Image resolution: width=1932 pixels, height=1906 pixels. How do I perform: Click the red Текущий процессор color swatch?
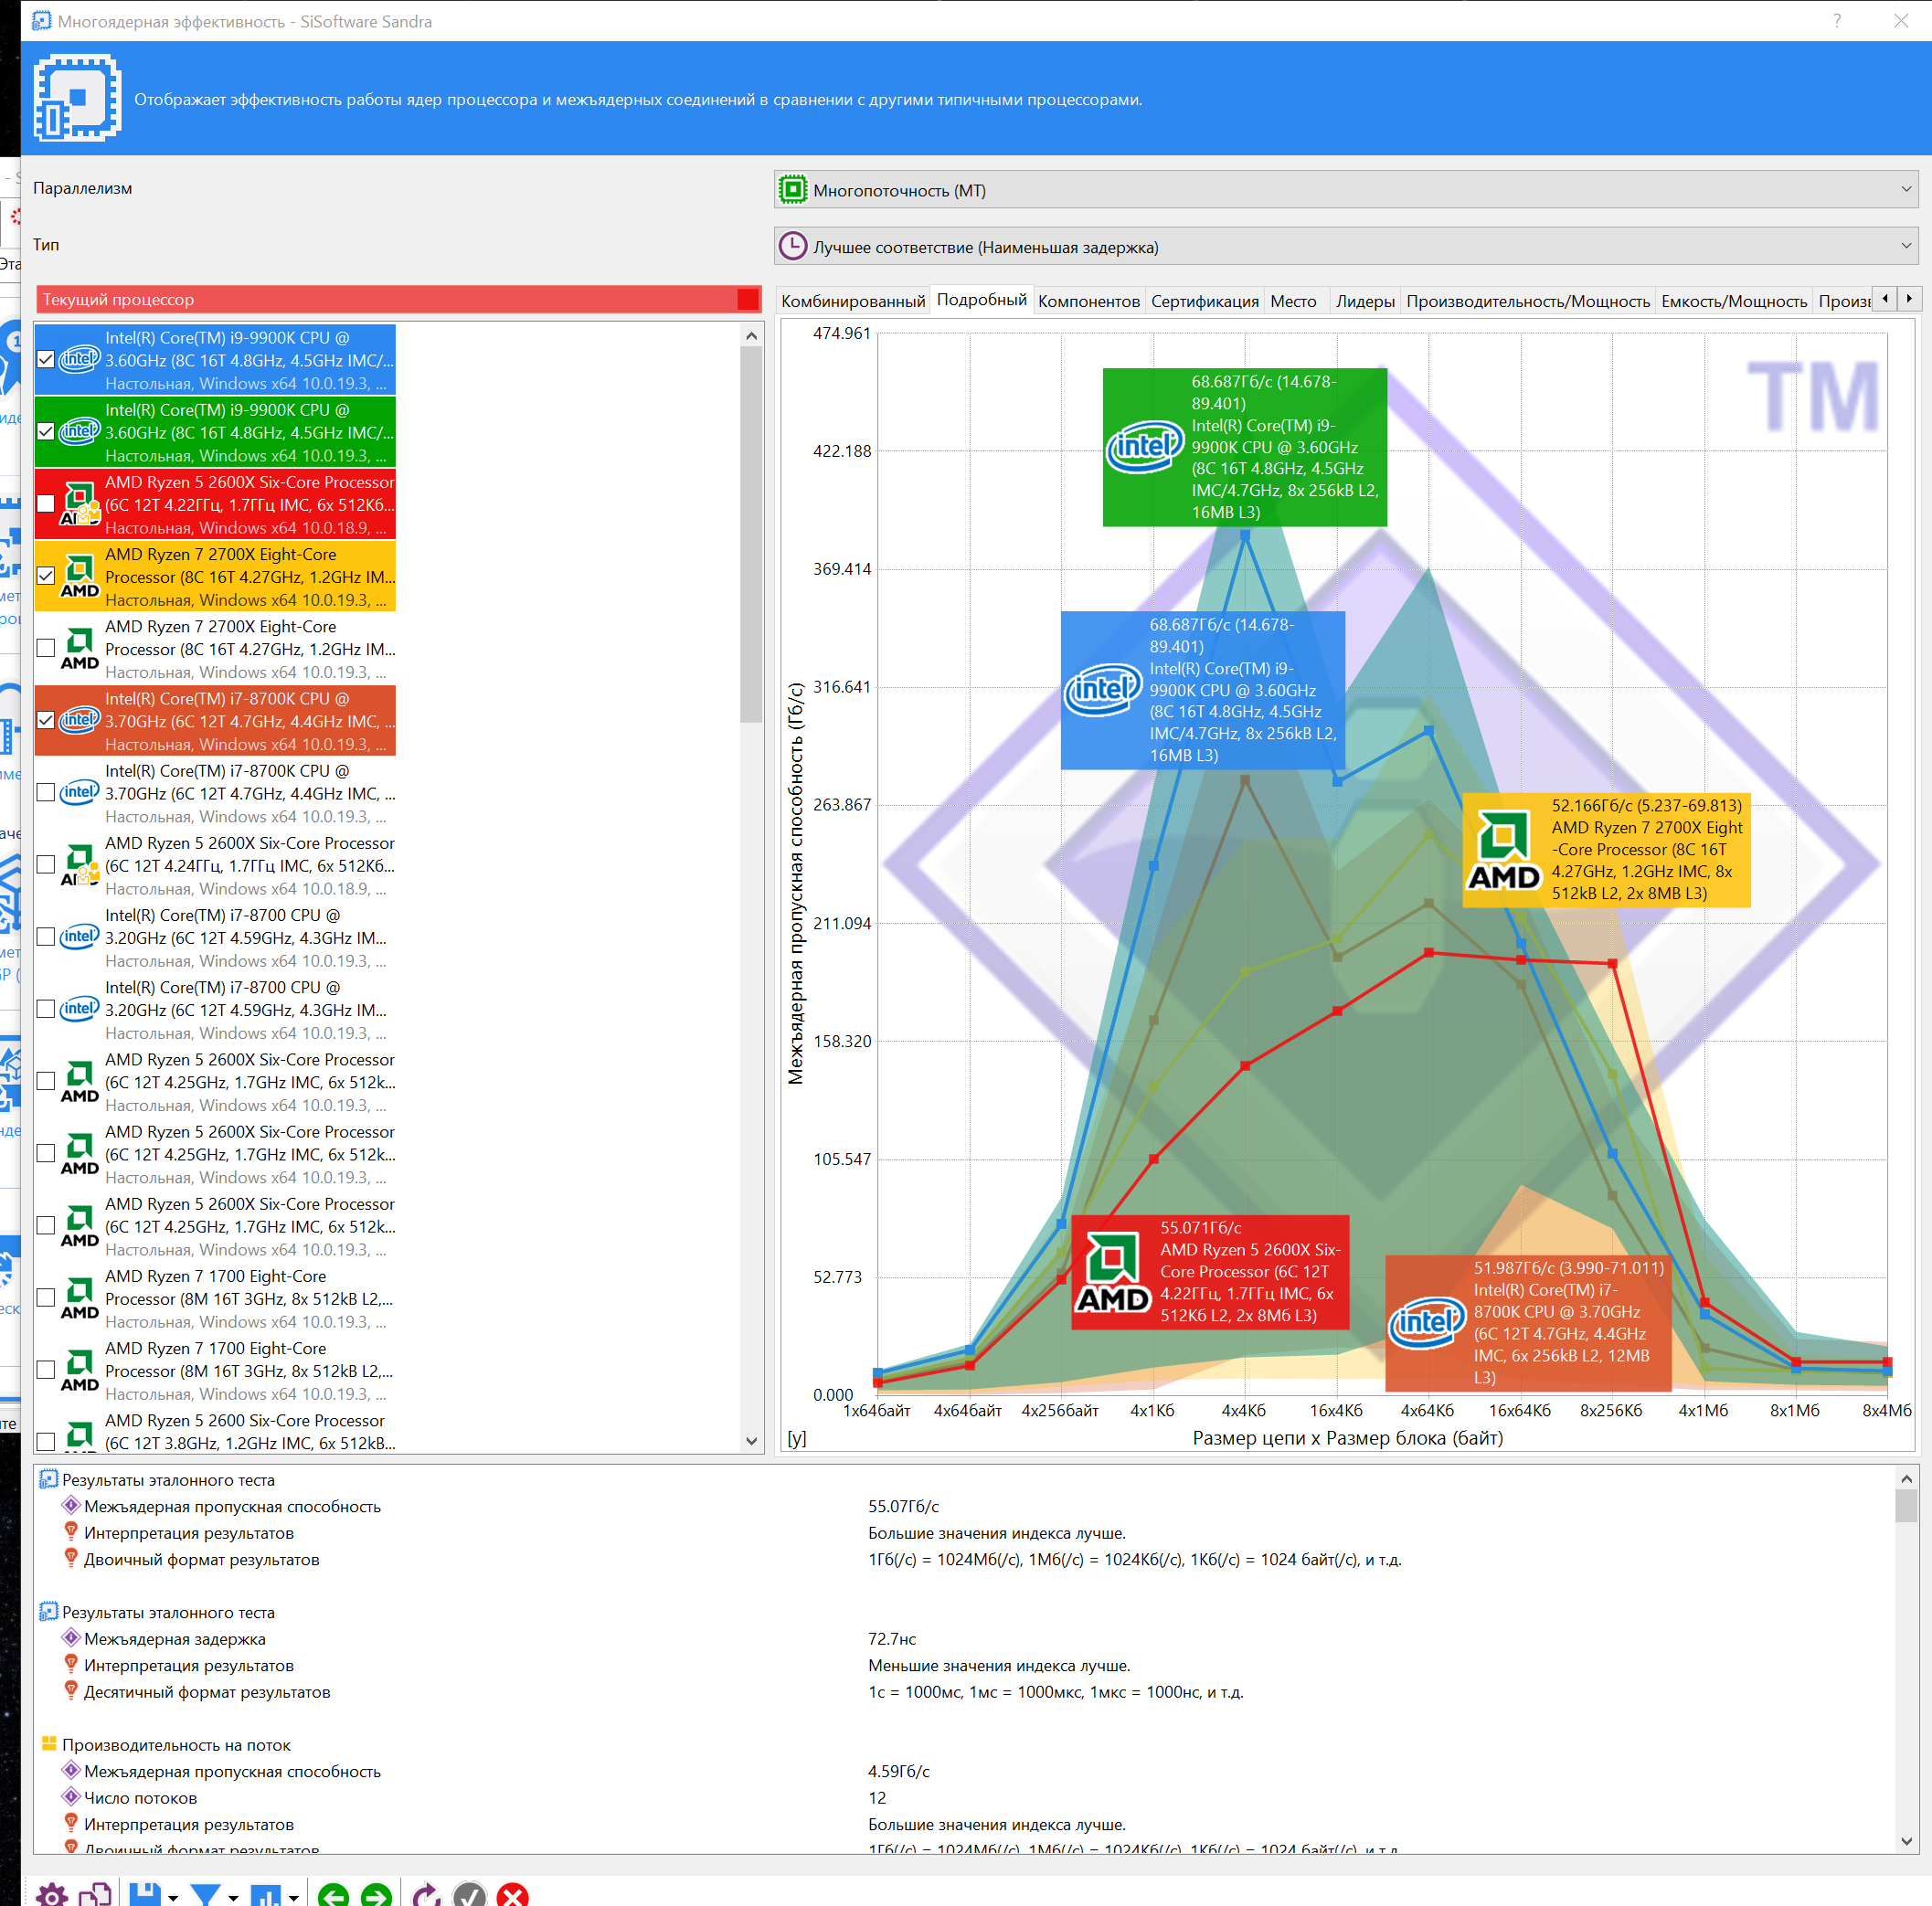point(747,299)
